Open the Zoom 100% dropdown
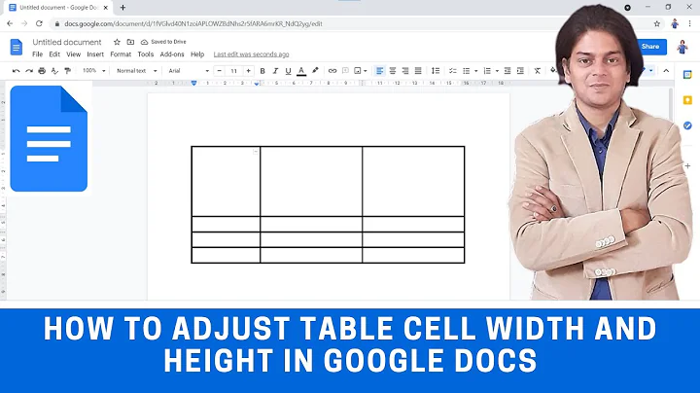The width and height of the screenshot is (700, 393). (93, 71)
